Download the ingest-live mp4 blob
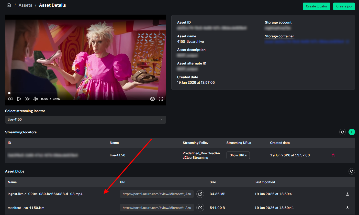 tap(347, 194)
